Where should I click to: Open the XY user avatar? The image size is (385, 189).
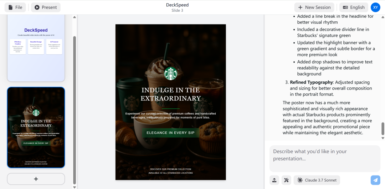click(x=375, y=7)
